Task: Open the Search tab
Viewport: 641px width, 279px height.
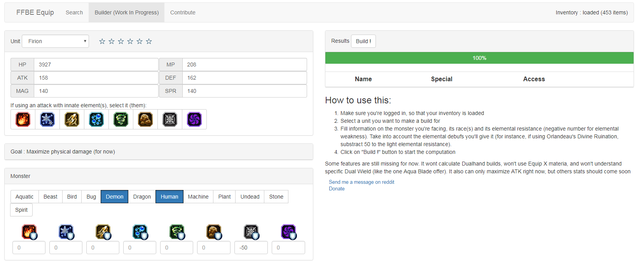Action: click(x=74, y=12)
